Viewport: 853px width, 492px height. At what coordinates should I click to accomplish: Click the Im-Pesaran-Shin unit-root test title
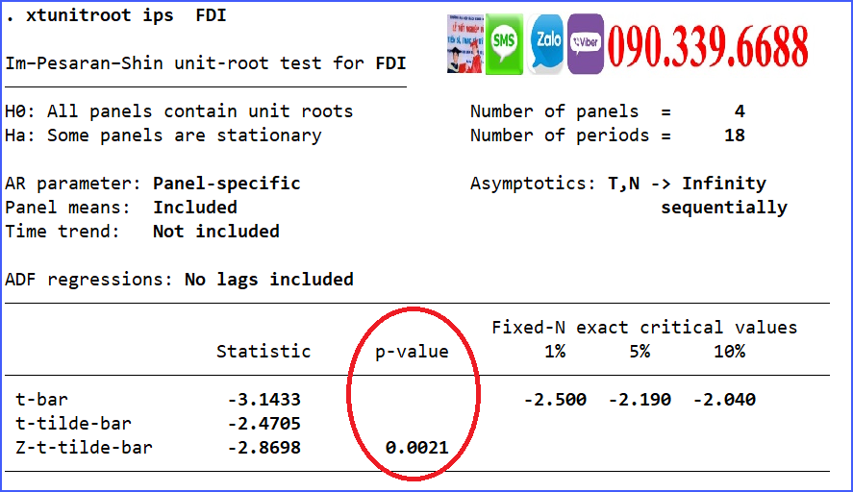pos(205,63)
